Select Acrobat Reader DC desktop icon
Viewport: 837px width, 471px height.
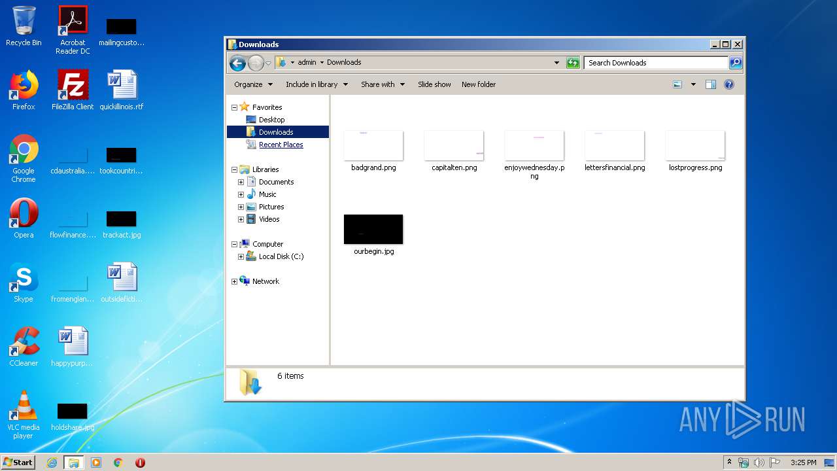click(73, 30)
